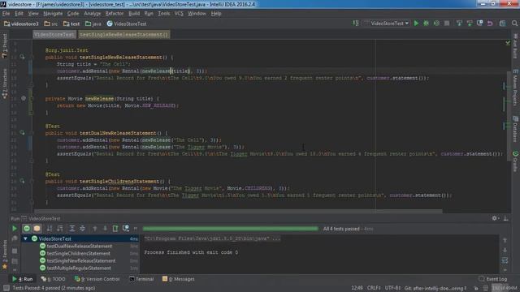
Task: Sort tests by duration in Run panel
Action: point(60,229)
